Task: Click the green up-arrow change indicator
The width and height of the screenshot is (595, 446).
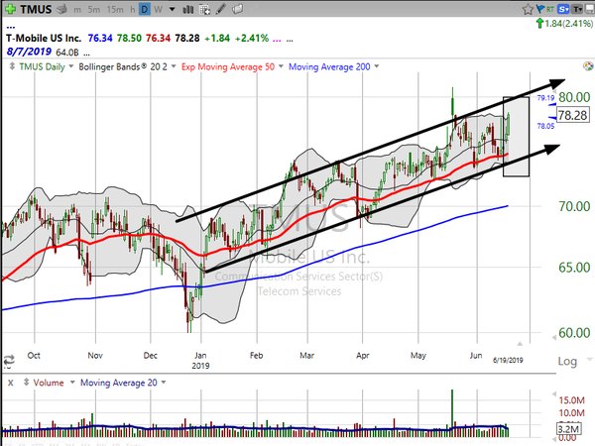Action: (539, 24)
